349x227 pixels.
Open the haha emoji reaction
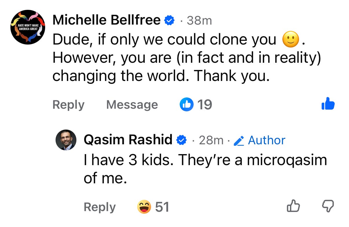pos(144,207)
